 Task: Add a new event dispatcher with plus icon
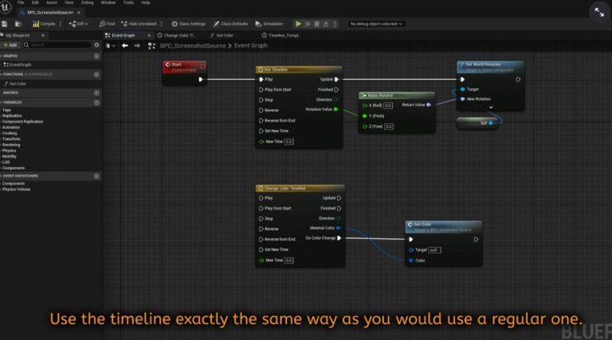tap(96, 176)
